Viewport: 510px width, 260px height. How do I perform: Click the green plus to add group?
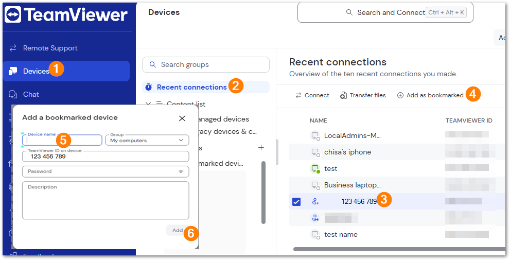tap(261, 148)
